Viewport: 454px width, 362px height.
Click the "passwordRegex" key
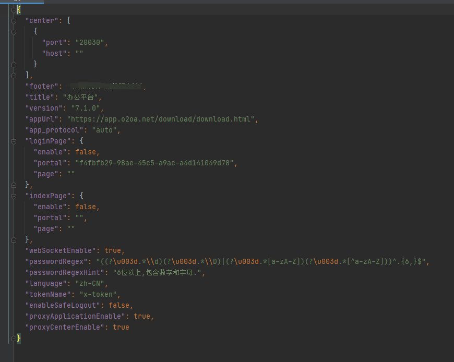point(56,261)
